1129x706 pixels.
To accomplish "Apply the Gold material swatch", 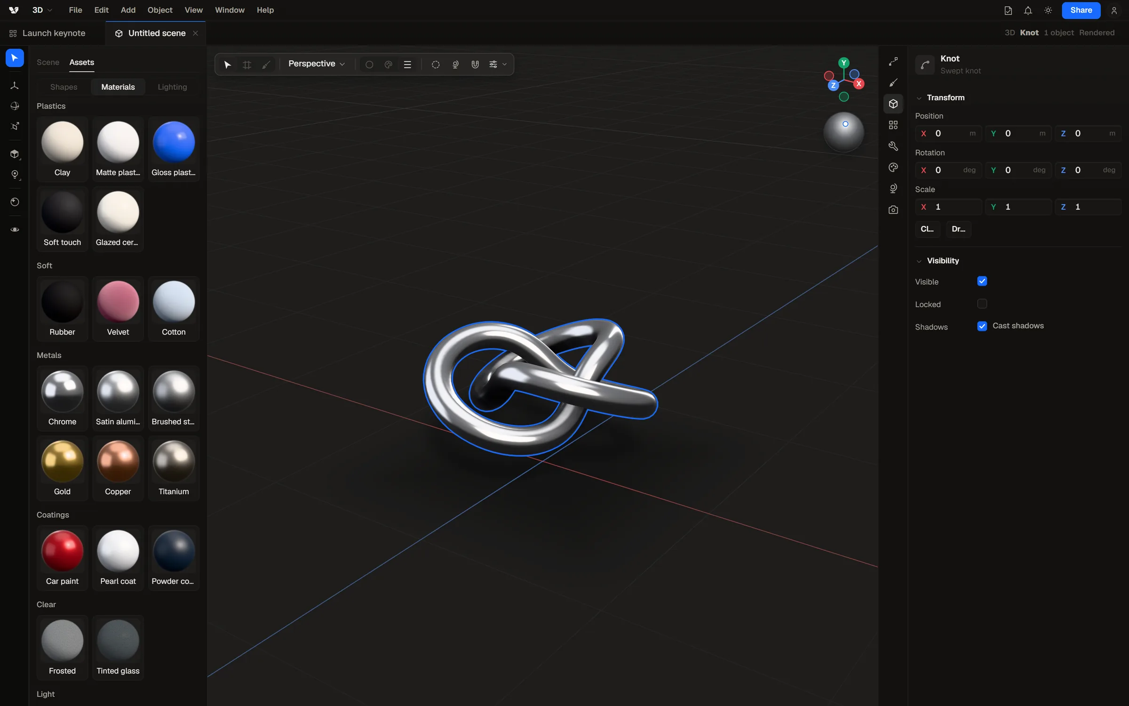I will 62,467.
